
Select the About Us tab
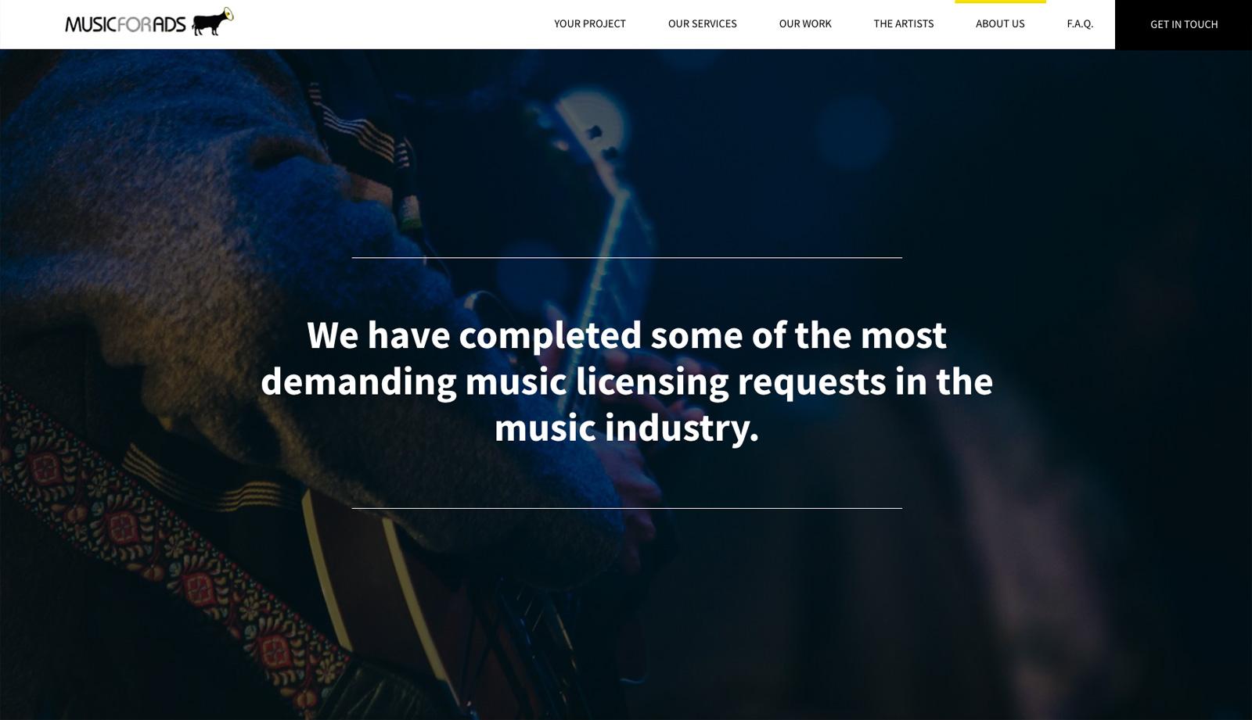pyautogui.click(x=1000, y=23)
